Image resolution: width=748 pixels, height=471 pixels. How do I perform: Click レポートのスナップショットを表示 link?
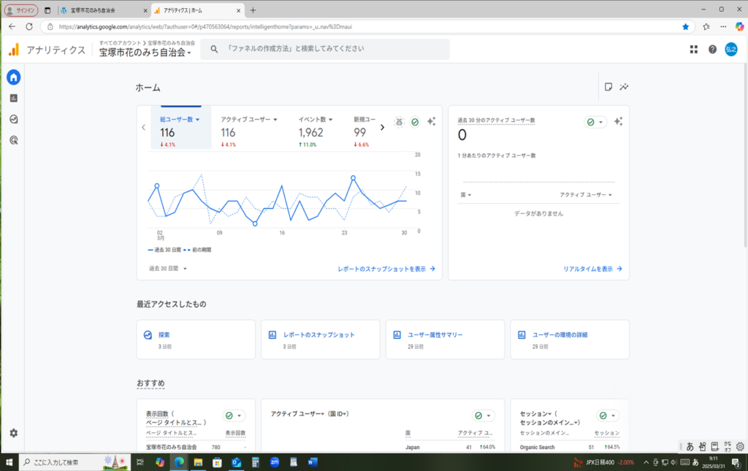tap(386, 269)
